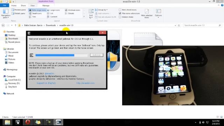224x126 pixels.
Task: Open the http://evasi0n.com link
Action: [x=85, y=83]
